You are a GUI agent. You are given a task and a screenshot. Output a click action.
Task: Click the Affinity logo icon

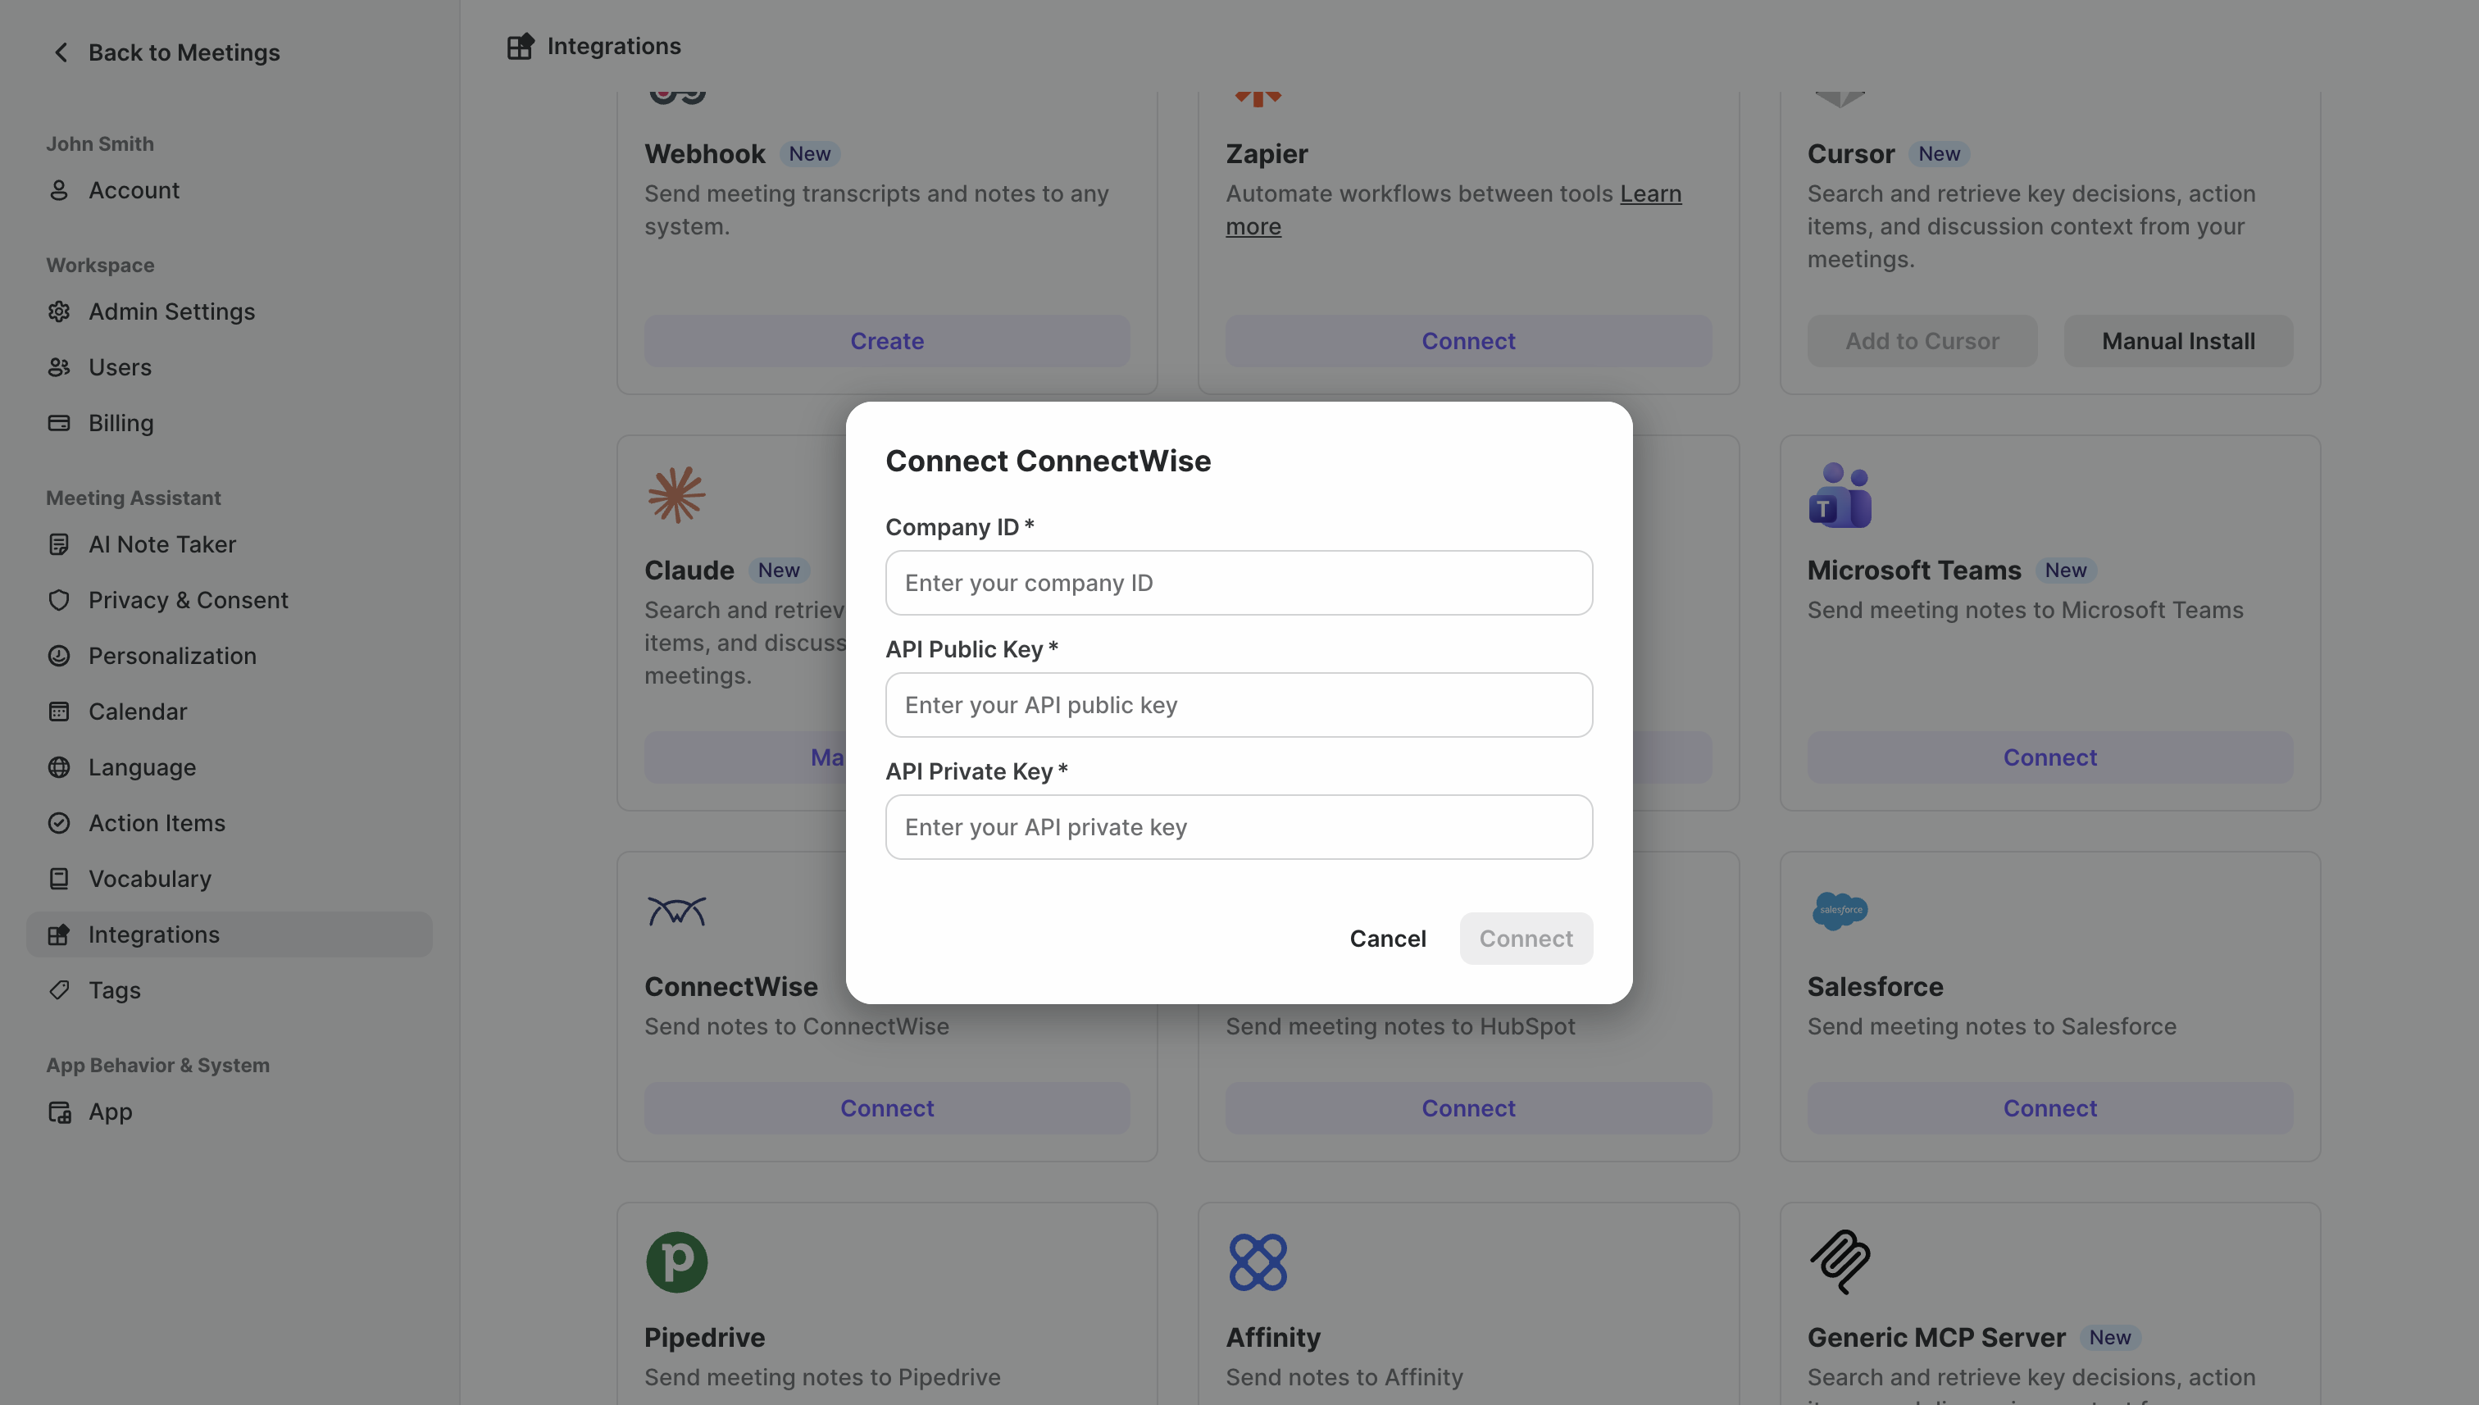[1258, 1262]
